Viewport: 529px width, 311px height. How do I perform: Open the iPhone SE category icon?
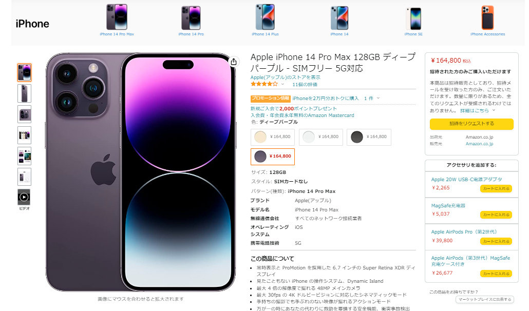413,18
